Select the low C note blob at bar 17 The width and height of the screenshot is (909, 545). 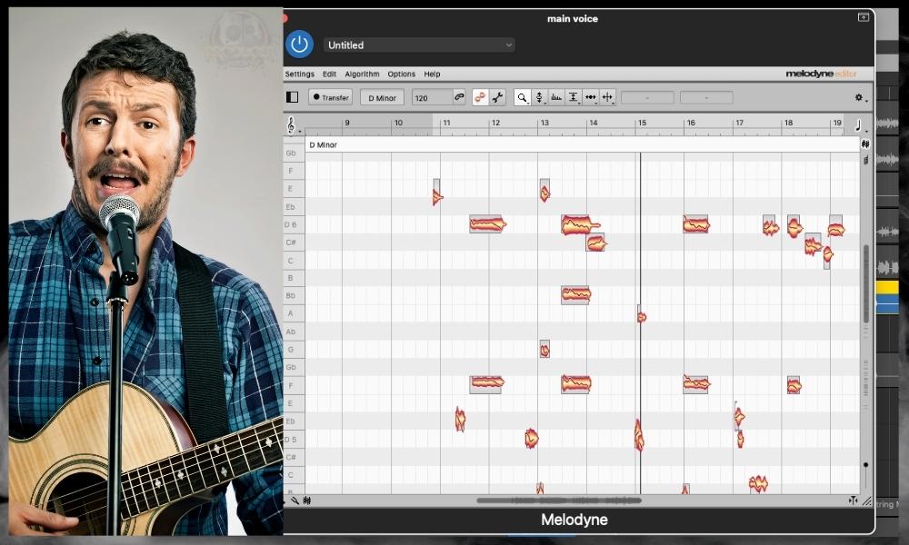[758, 482]
